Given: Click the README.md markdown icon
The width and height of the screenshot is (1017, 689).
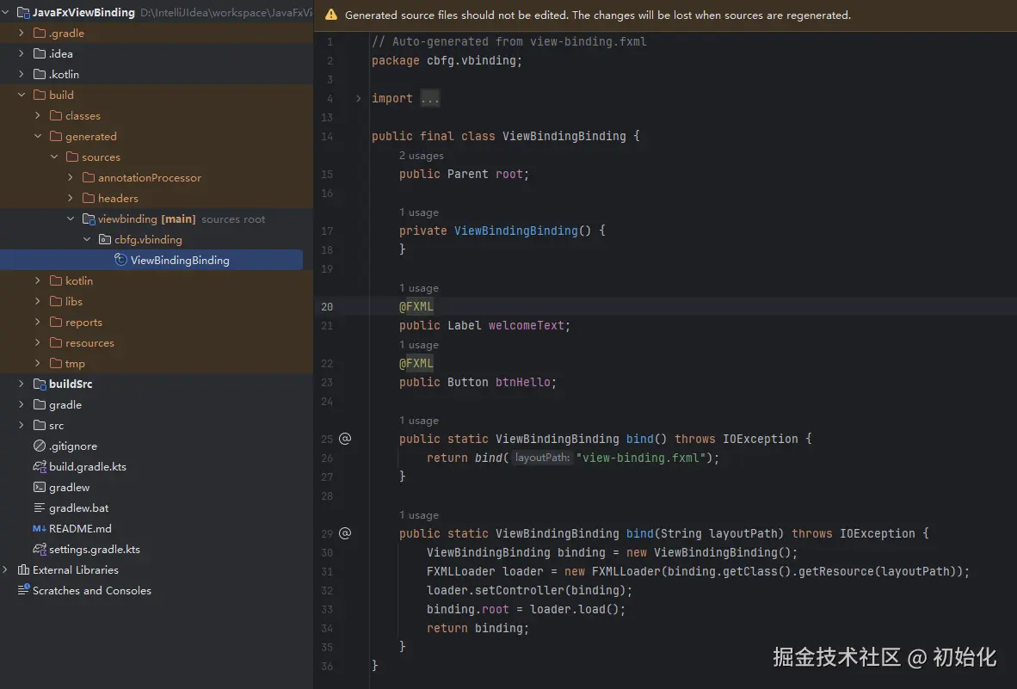Looking at the screenshot, I should (x=40, y=529).
